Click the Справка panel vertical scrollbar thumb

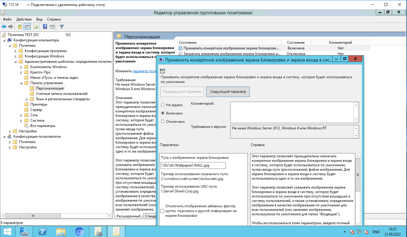tap(358, 175)
